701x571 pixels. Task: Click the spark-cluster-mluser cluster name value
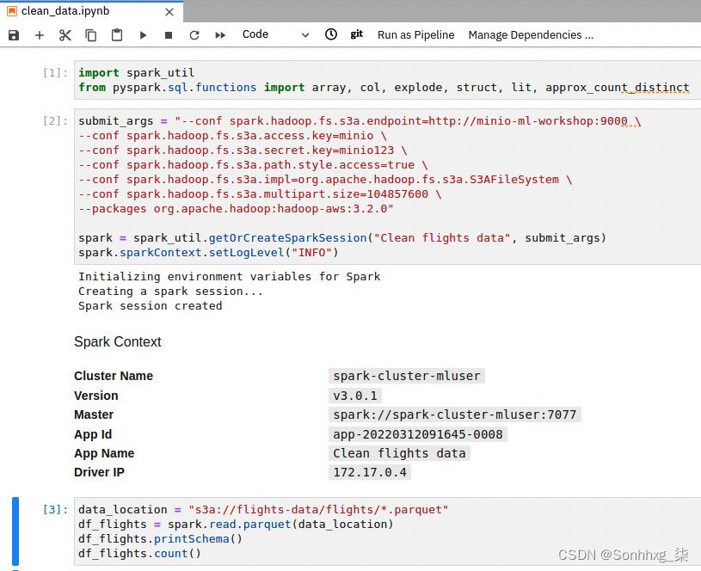406,376
